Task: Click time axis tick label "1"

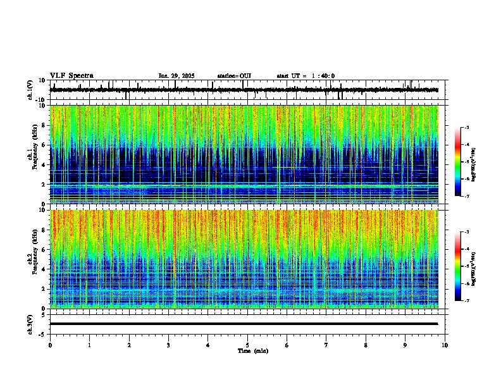Action: (89, 345)
